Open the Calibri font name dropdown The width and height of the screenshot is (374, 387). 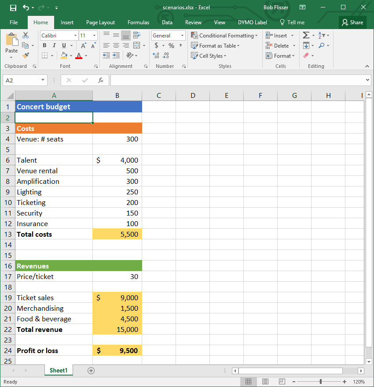coord(75,36)
